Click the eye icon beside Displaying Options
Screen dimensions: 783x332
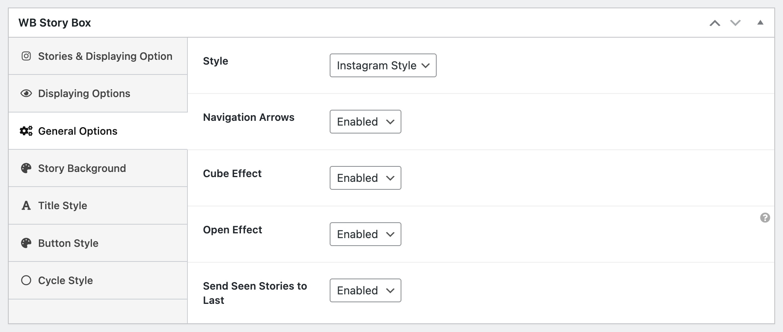point(26,93)
